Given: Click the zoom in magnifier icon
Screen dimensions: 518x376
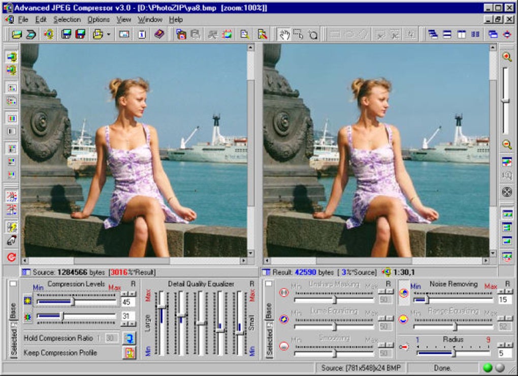Looking at the screenshot, I should (507, 56).
